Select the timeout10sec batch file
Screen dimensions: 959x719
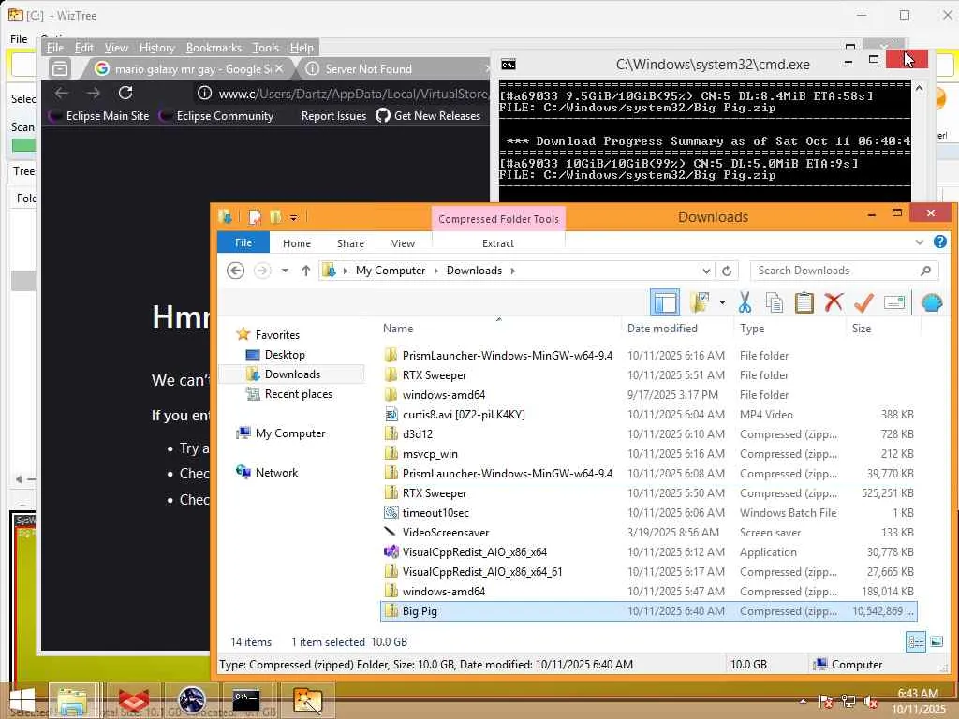(x=648, y=512)
